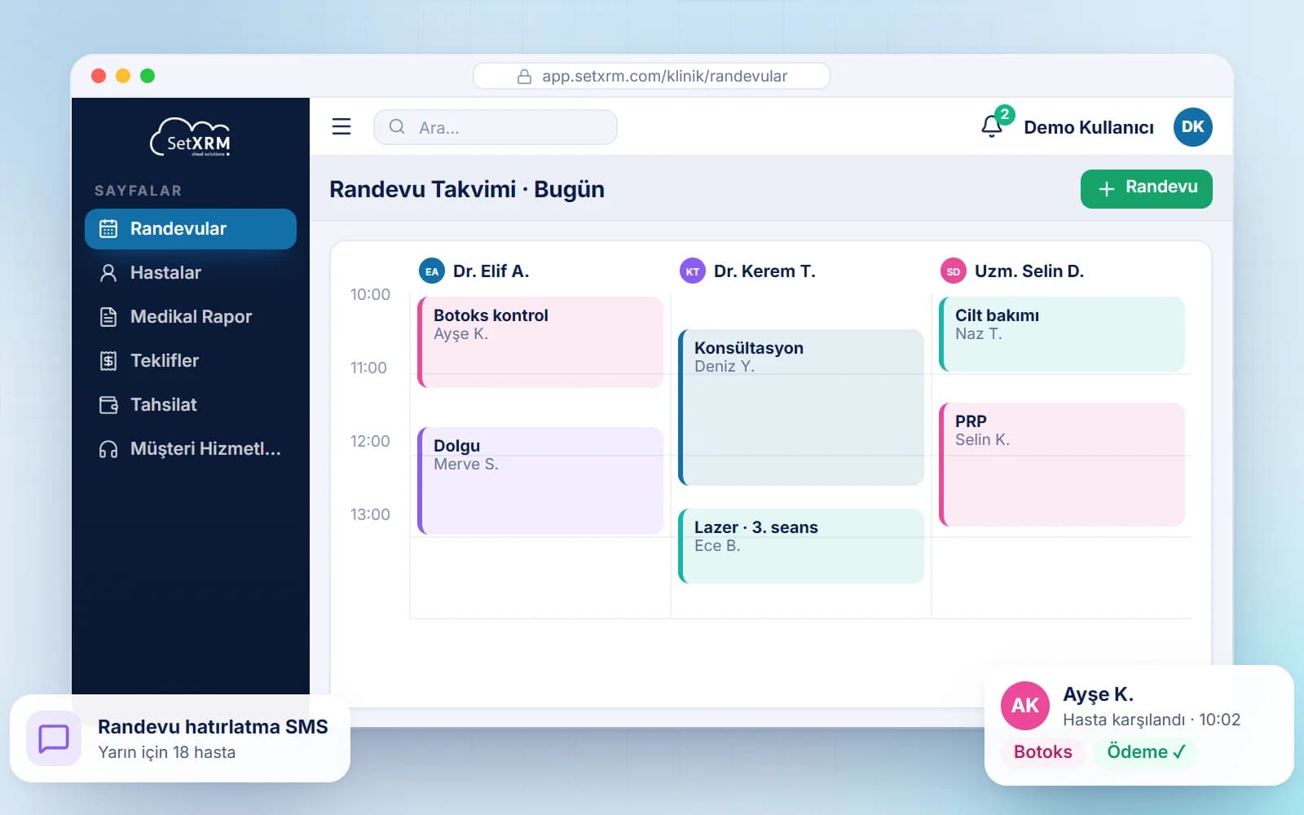Open the Tahsilat page
This screenshot has height=815, width=1304.
pyautogui.click(x=191, y=405)
